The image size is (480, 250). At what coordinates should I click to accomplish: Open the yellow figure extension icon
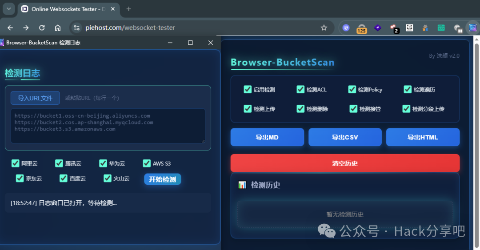pyautogui.click(x=425, y=28)
